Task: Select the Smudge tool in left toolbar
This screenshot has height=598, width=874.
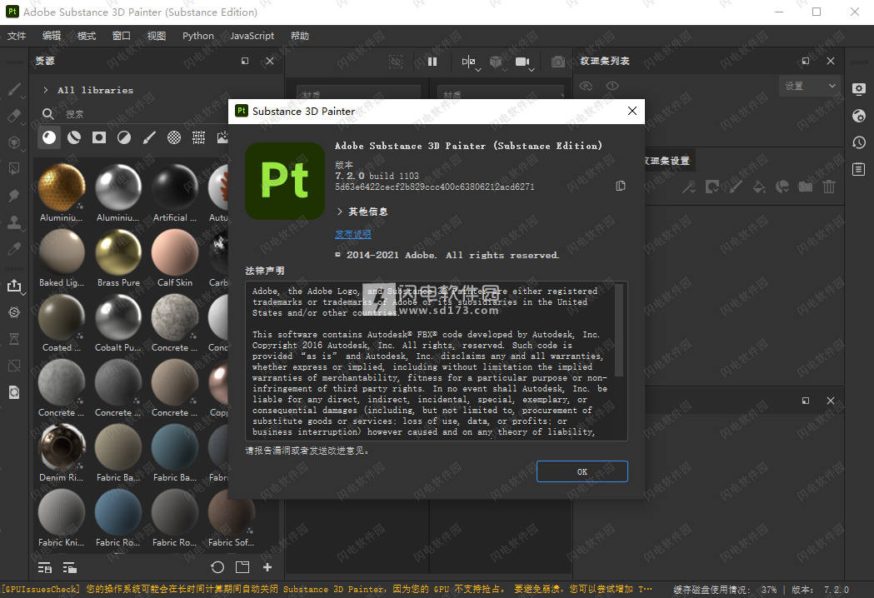Action: pyautogui.click(x=14, y=195)
